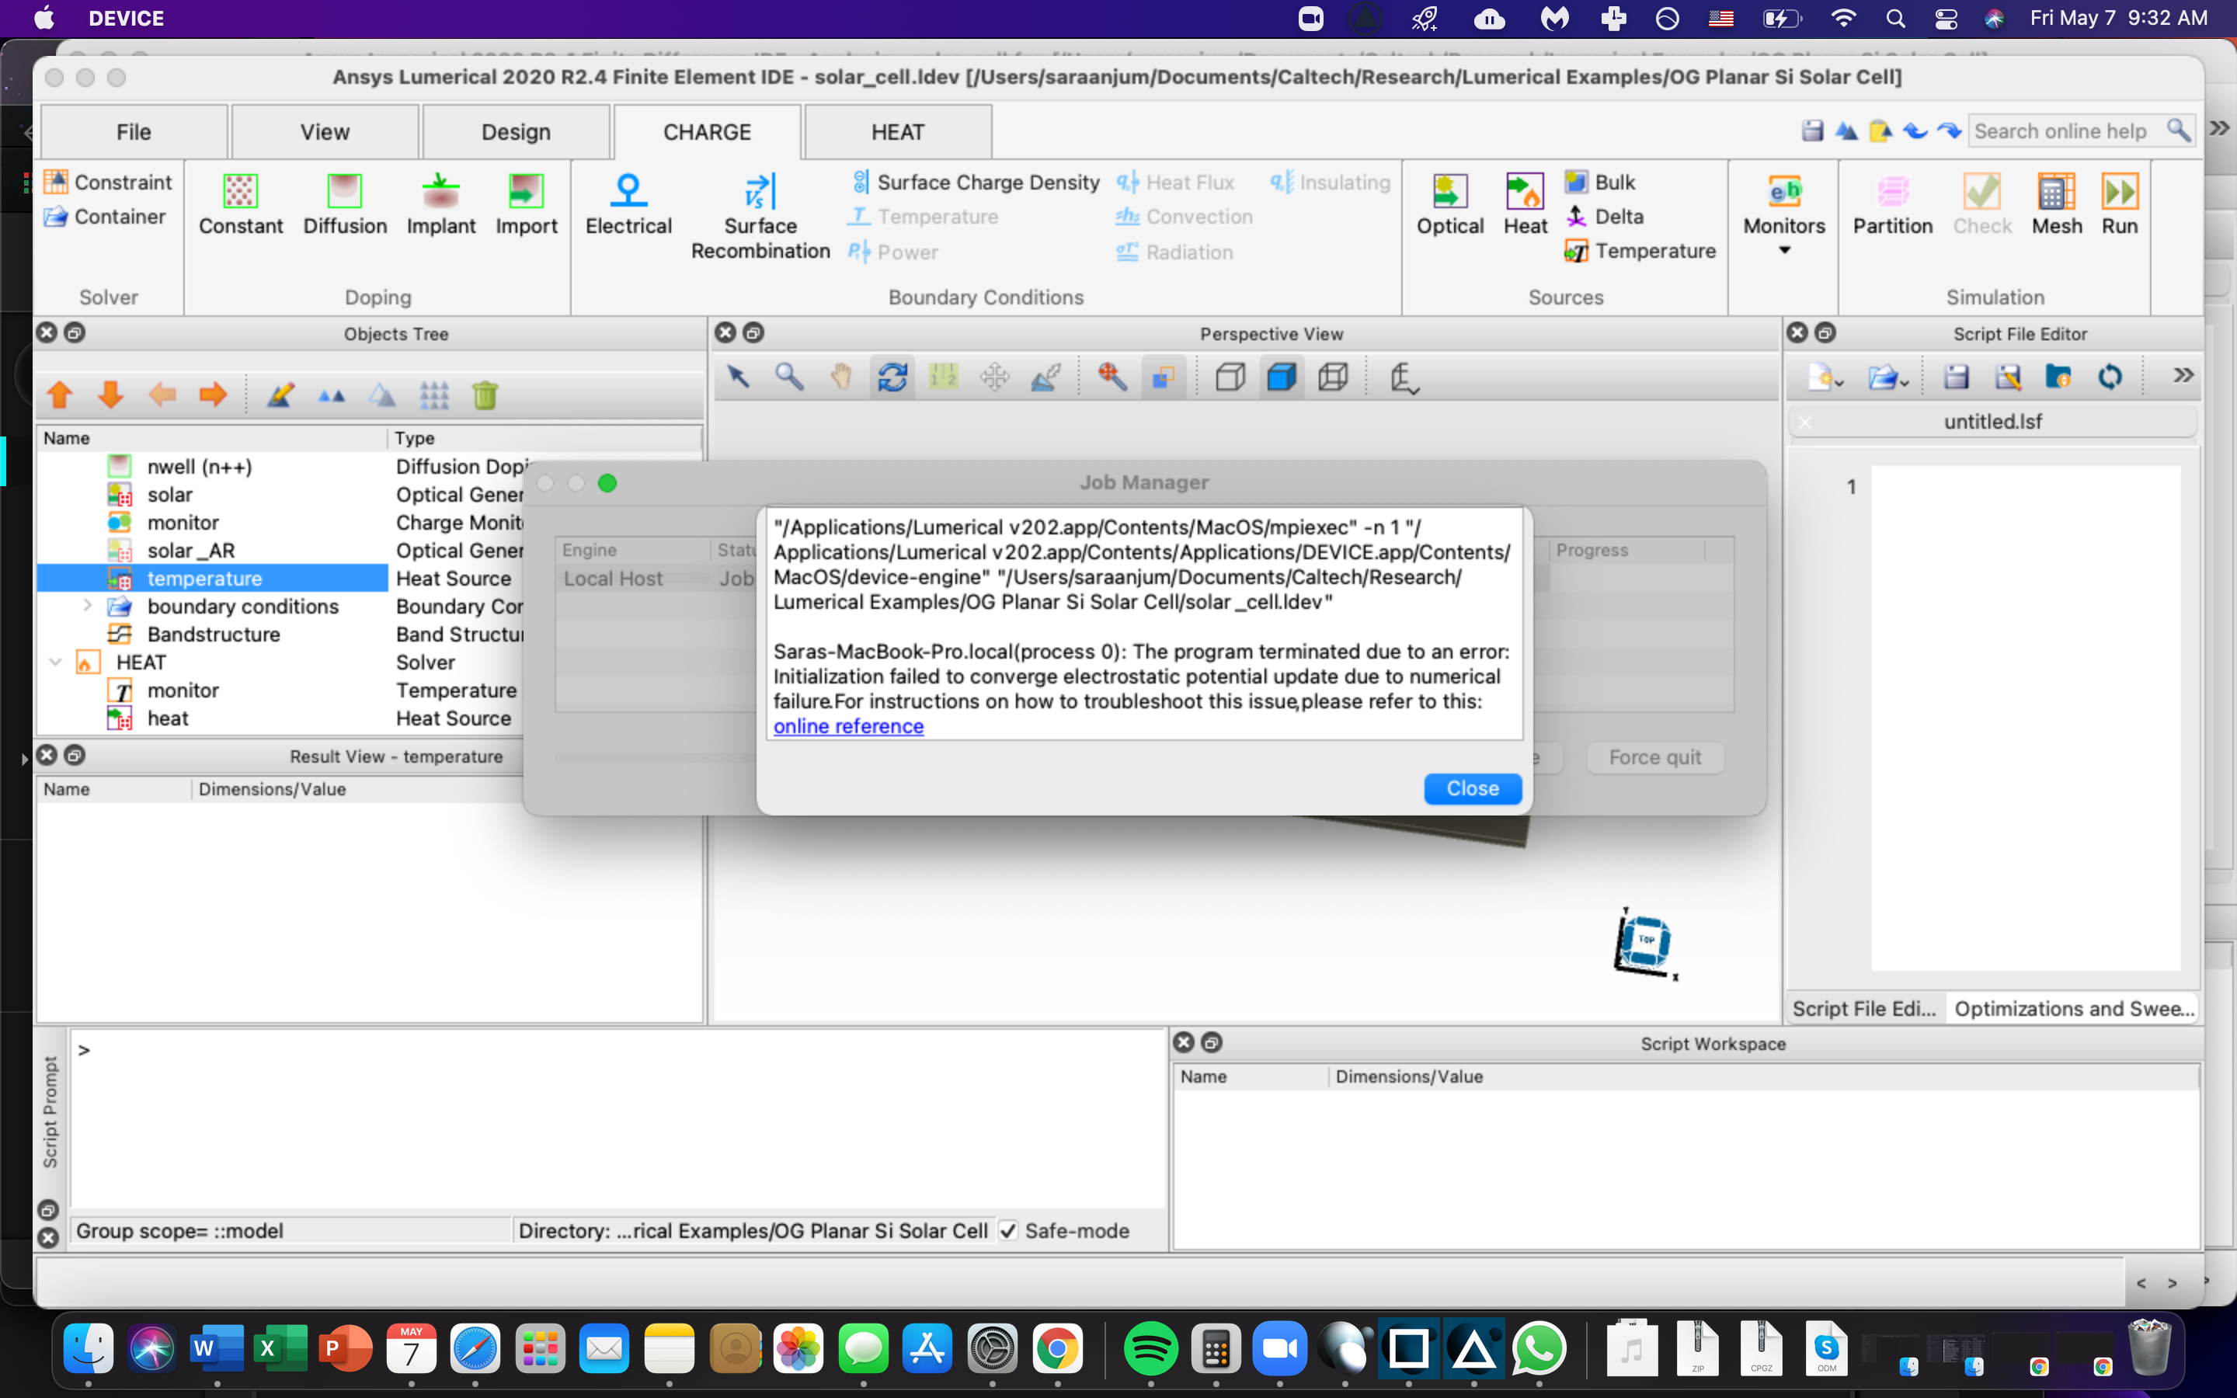
Task: Add a Container object
Action: coord(104,217)
